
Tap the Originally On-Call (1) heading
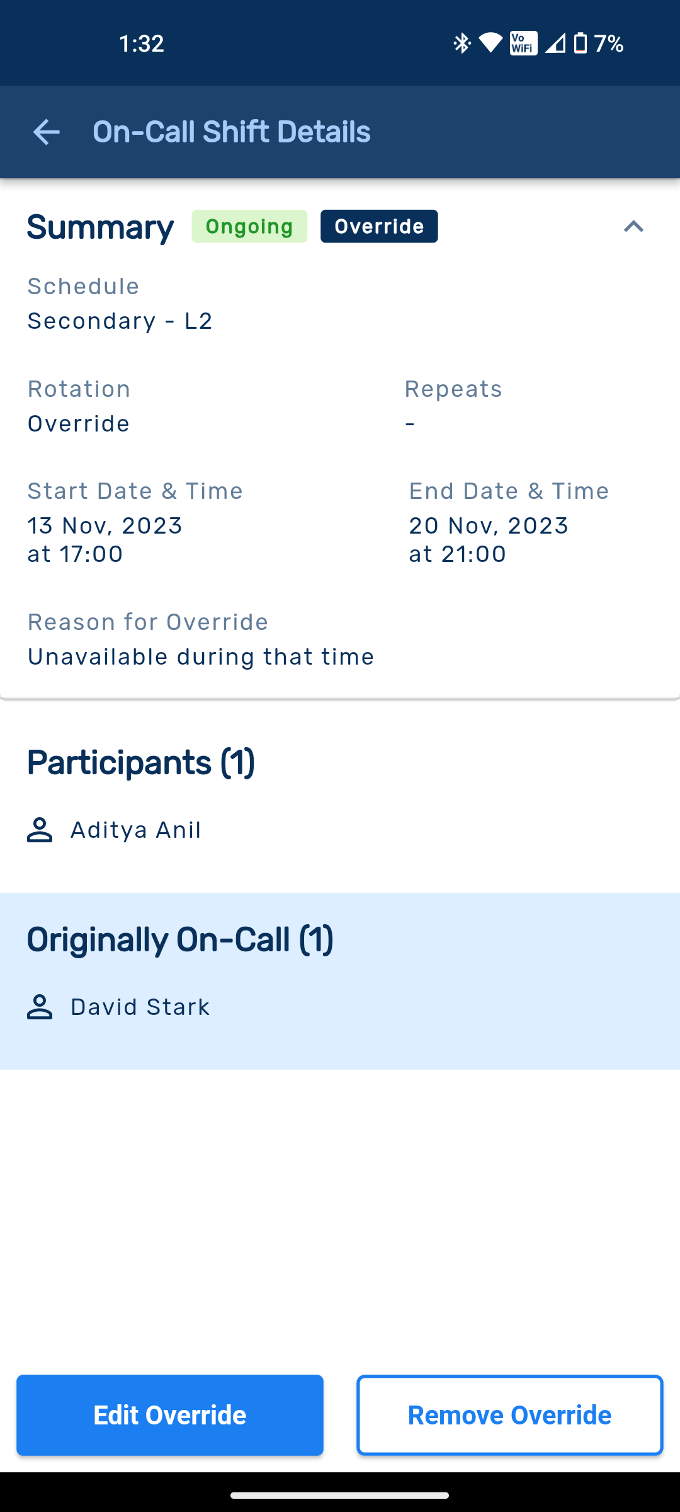click(x=180, y=940)
